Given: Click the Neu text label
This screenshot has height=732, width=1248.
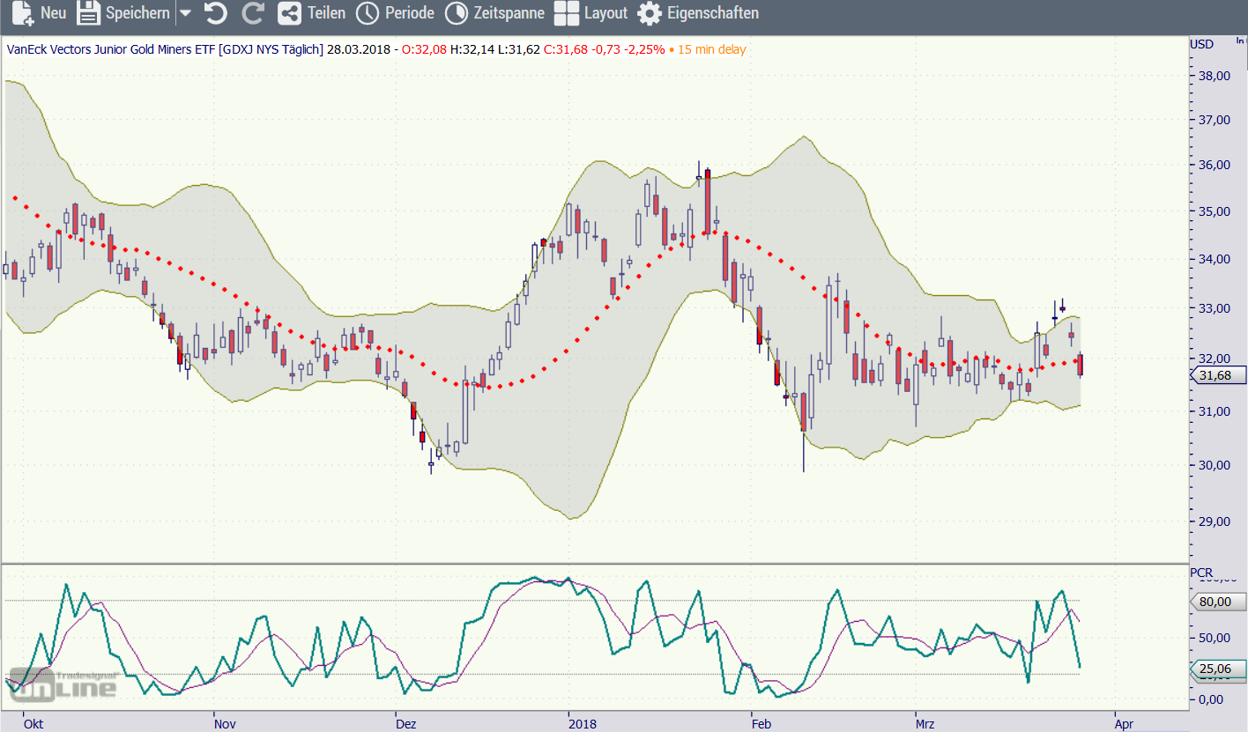Looking at the screenshot, I should pyautogui.click(x=53, y=13).
